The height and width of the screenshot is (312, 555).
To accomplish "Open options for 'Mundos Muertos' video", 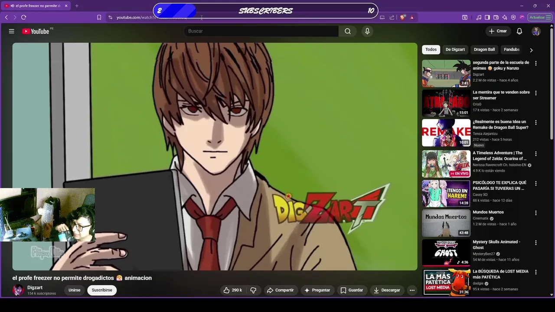I will coord(536,213).
